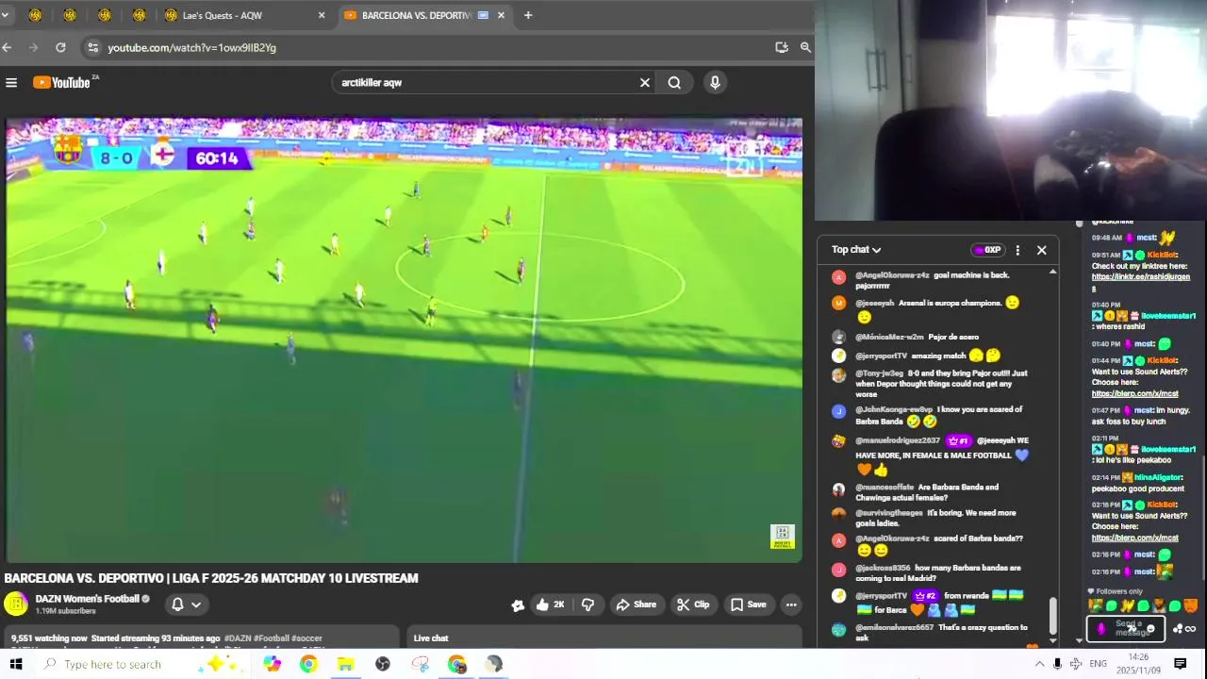Close the Lae's Quests - AQW tab
The height and width of the screenshot is (679, 1207).
(322, 15)
